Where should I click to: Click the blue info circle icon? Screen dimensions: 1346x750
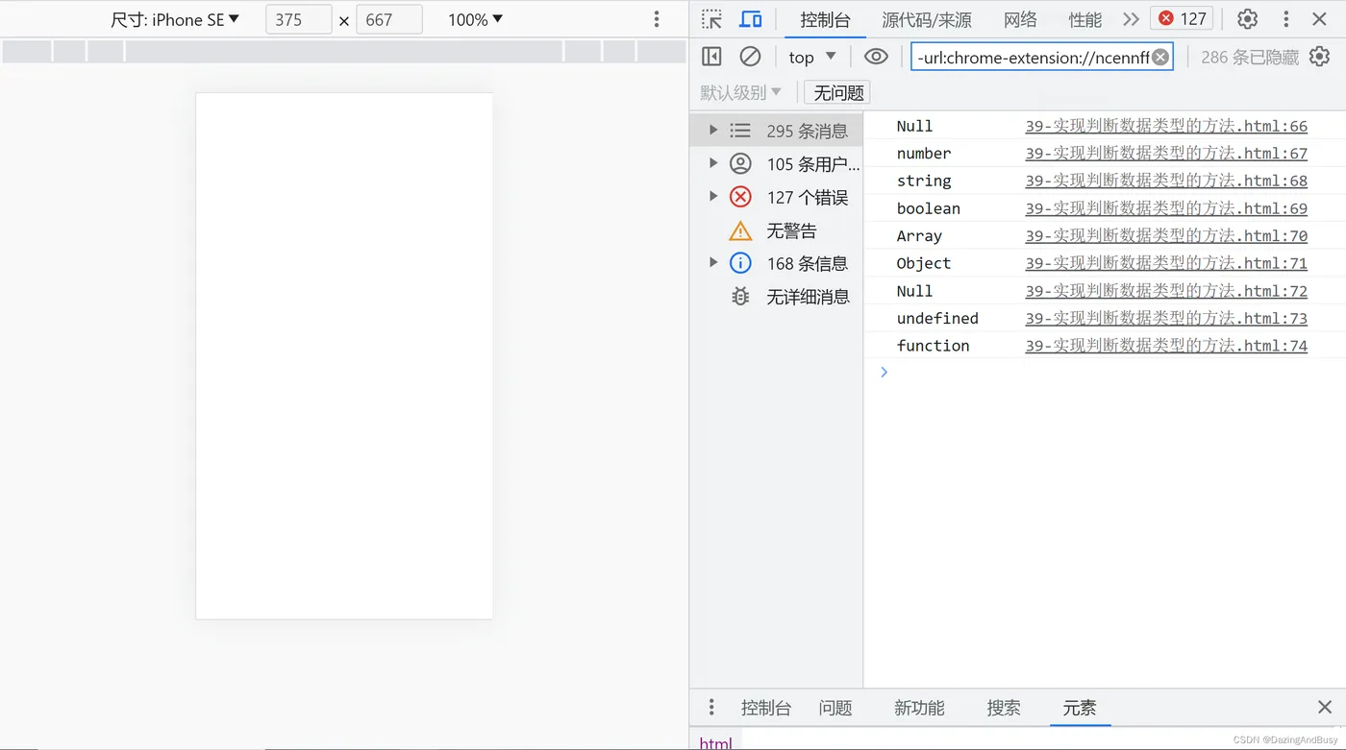pos(740,263)
